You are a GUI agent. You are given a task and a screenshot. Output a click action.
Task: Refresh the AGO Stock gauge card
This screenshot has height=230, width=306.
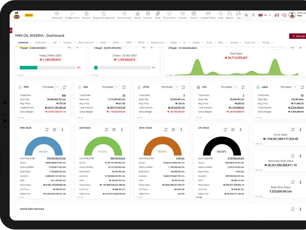(106, 129)
